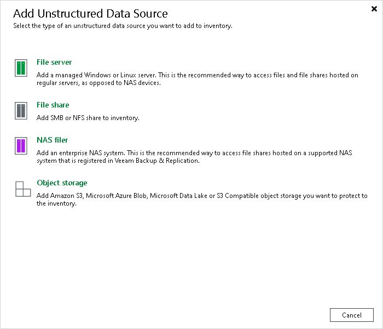Click the gray File share icon
This screenshot has height=329, width=383.
[x=21, y=111]
